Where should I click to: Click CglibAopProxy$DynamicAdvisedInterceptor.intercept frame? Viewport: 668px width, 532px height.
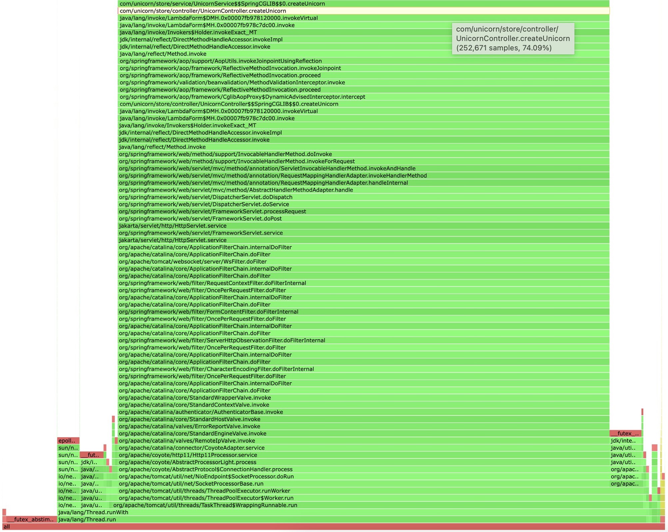point(363,97)
